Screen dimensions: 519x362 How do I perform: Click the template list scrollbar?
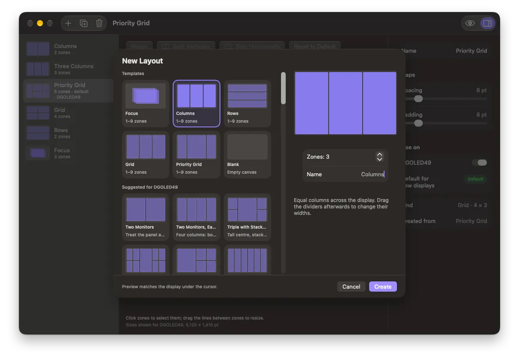[283, 88]
